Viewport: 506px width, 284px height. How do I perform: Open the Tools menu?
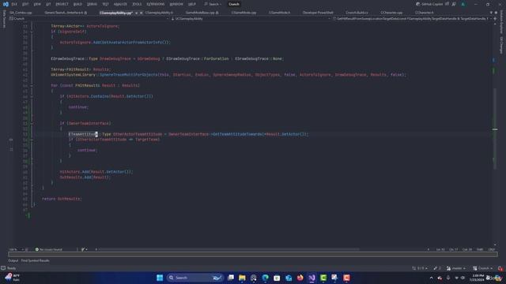137,4
